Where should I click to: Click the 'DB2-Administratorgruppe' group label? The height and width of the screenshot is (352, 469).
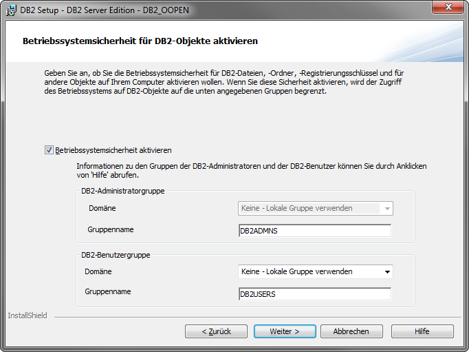(x=123, y=191)
